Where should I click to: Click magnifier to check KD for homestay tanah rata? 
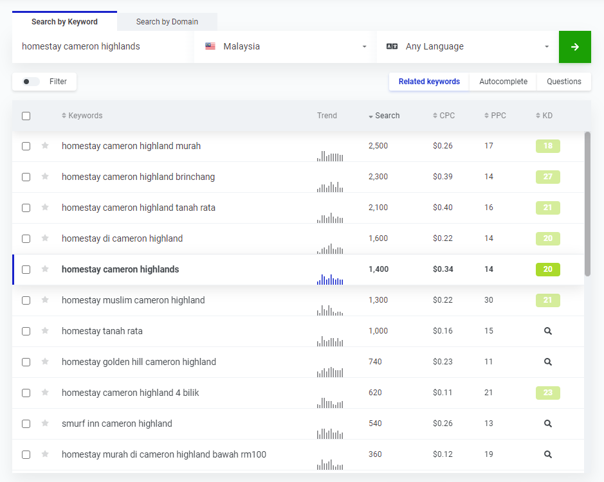click(x=547, y=331)
